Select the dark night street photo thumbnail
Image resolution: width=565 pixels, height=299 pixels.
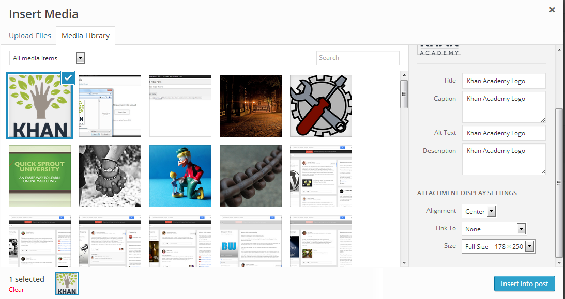[251, 106]
